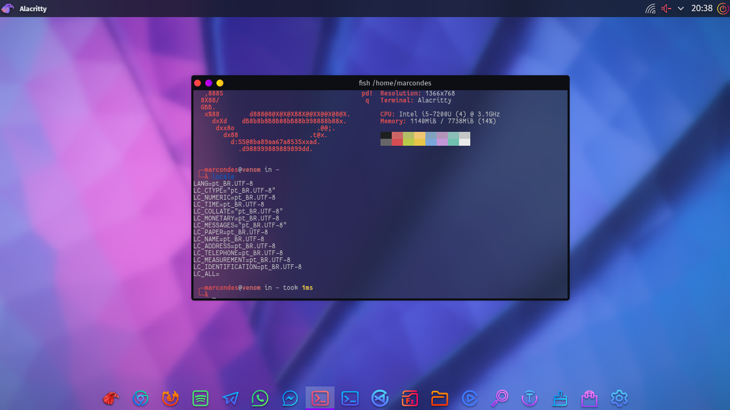Open the shopping bag store icon
The width and height of the screenshot is (730, 410).
(x=589, y=398)
